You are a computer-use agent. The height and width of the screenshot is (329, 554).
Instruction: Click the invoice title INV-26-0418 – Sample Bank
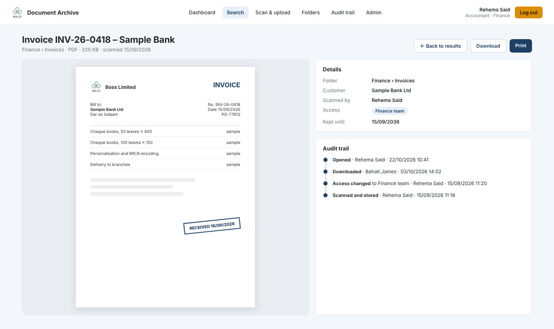click(x=99, y=40)
